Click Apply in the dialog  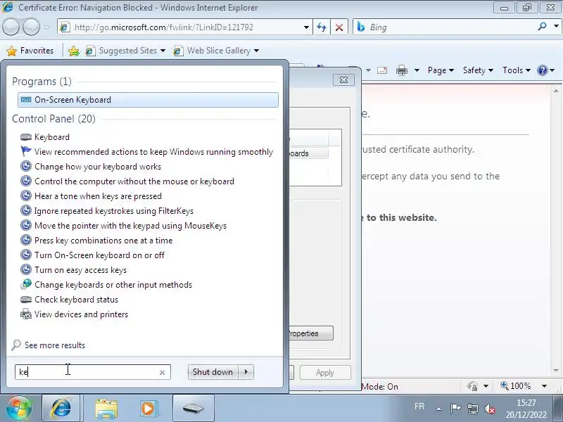(x=325, y=373)
